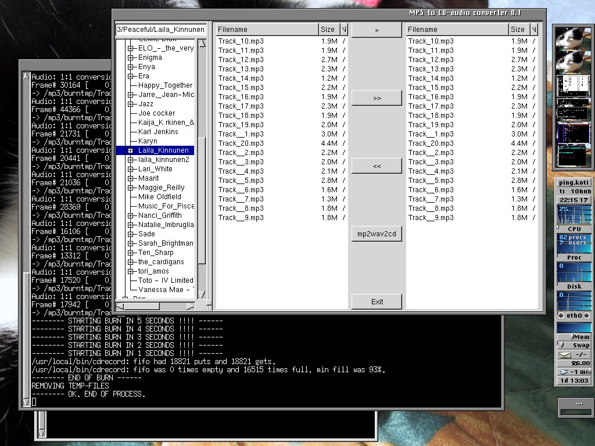
Task: Expand the Sarah_Brightman folder node
Action: tap(131, 243)
